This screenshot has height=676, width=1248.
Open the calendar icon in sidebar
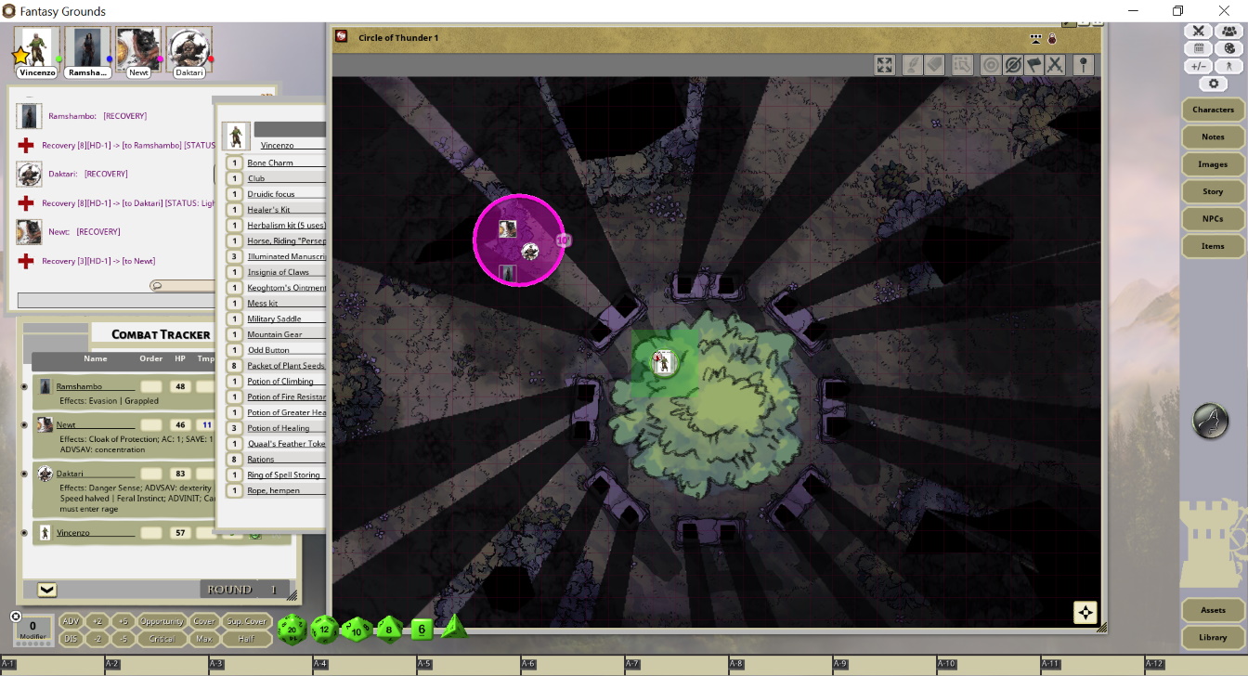tap(1199, 48)
